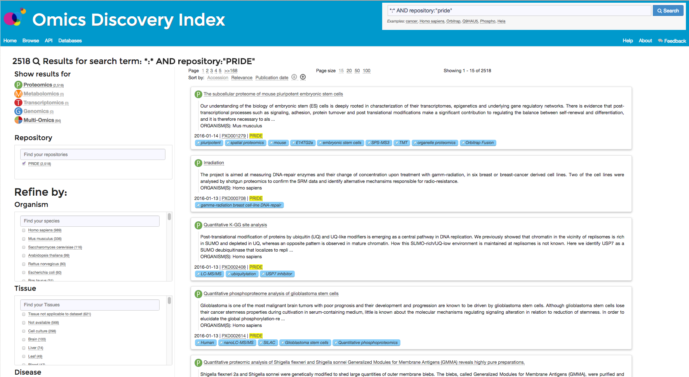Image resolution: width=689 pixels, height=377 pixels.
Task: Set page size to 50
Action: click(357, 71)
